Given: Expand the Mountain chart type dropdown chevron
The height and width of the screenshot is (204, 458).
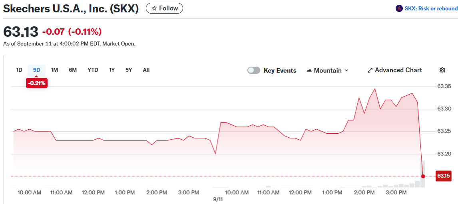Looking at the screenshot, I should pos(346,70).
